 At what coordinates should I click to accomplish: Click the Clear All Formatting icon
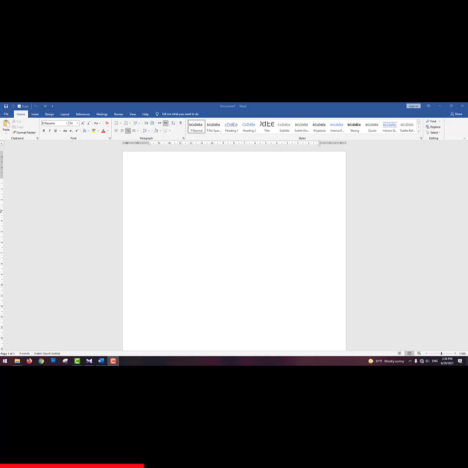point(107,123)
